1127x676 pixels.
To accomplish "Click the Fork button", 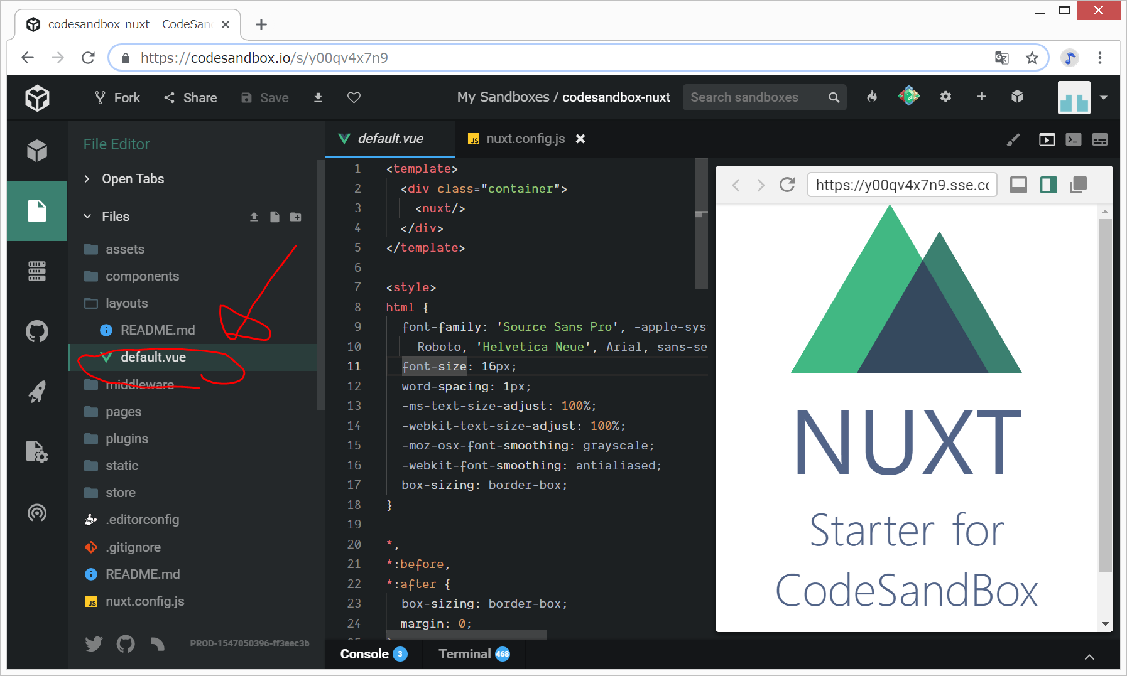I will coord(117,98).
